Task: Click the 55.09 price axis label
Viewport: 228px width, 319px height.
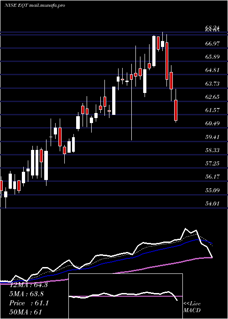Action: click(212, 190)
